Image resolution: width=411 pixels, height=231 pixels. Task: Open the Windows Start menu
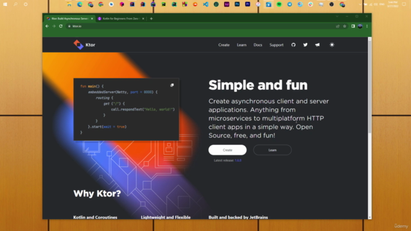(5, 4)
